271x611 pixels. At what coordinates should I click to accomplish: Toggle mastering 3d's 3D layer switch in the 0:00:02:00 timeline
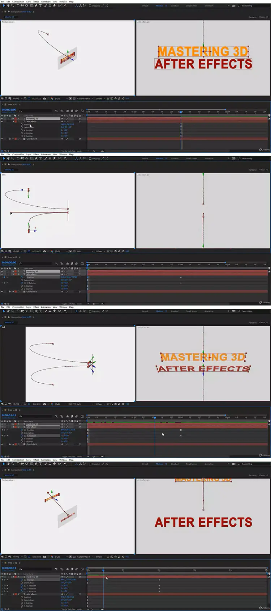click(x=79, y=118)
